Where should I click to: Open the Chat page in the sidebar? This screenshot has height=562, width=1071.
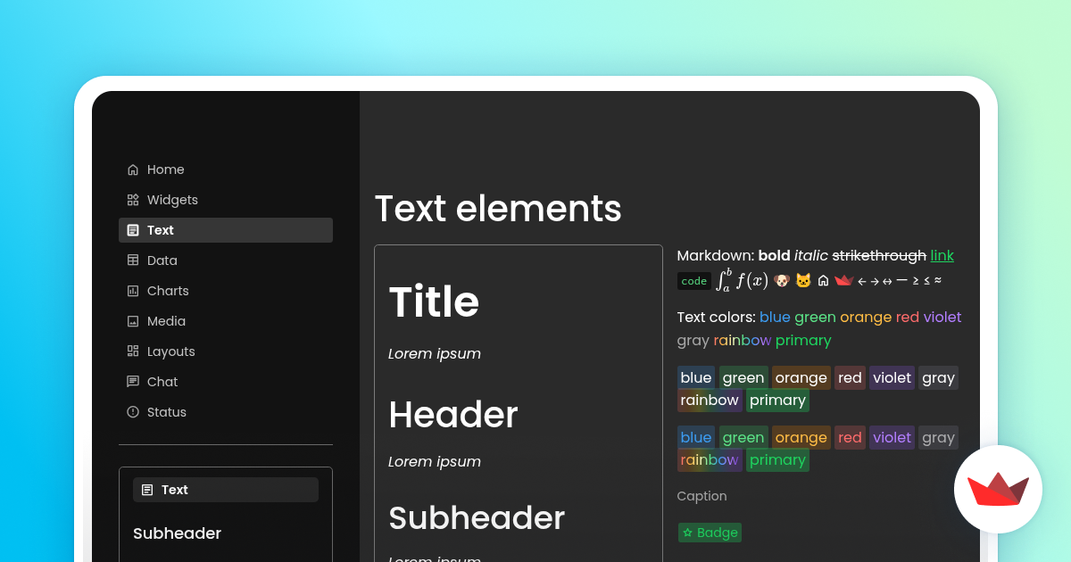tap(226, 382)
